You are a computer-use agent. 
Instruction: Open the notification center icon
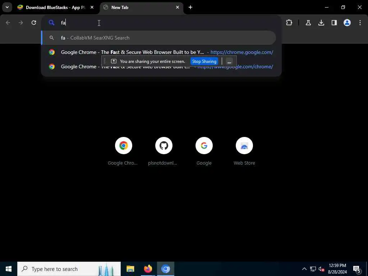pos(356,269)
